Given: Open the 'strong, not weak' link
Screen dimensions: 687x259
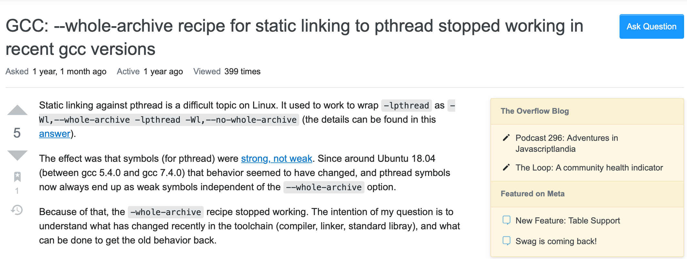Looking at the screenshot, I should pyautogui.click(x=276, y=159).
